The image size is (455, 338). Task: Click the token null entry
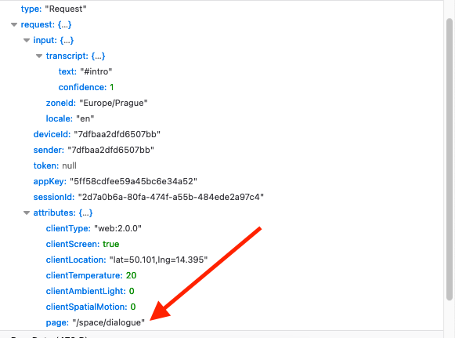55,165
